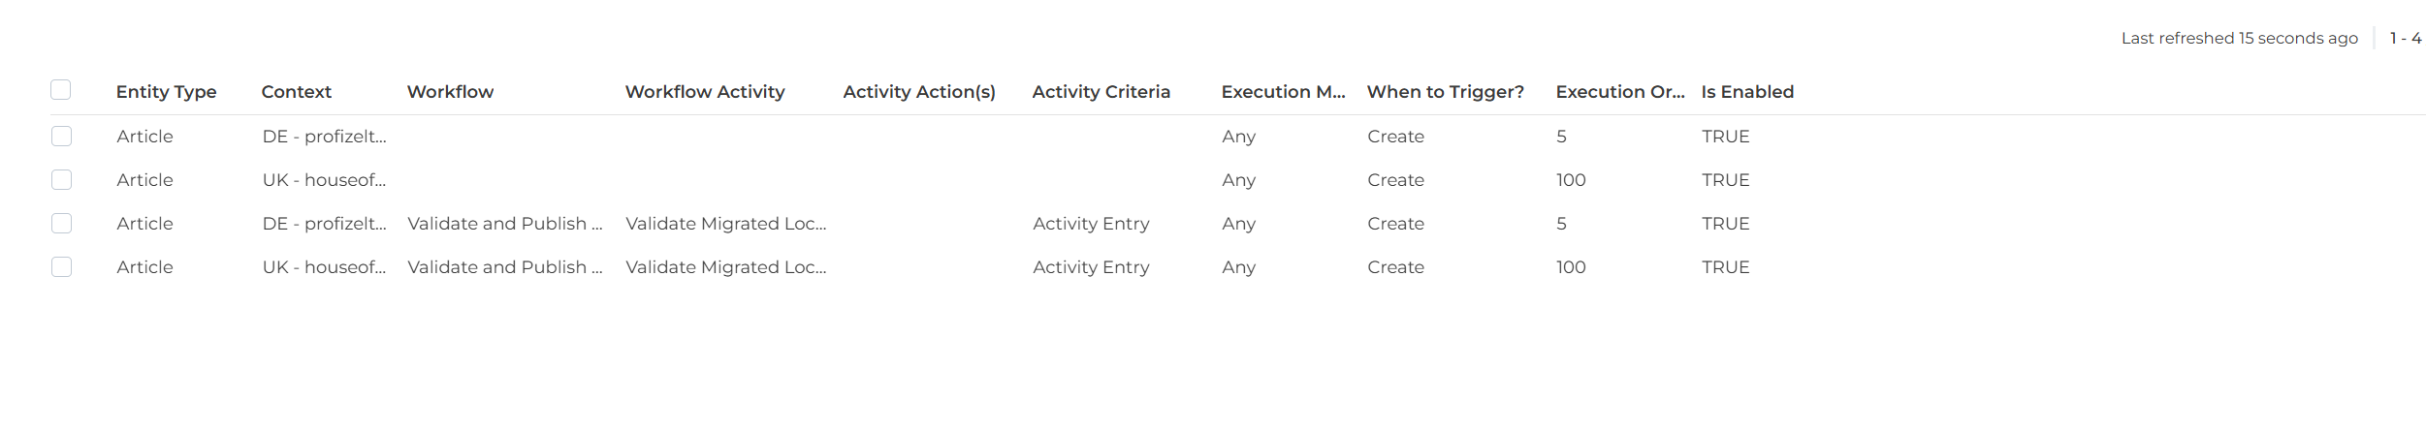Viewport: 2426px width, 431px height.
Task: Click the Execution M... column header
Action: click(1283, 92)
